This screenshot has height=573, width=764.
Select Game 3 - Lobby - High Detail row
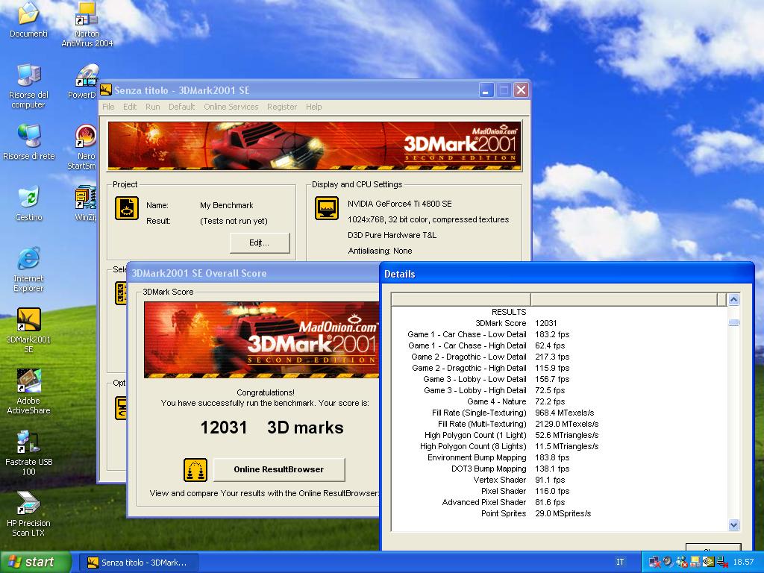point(559,390)
